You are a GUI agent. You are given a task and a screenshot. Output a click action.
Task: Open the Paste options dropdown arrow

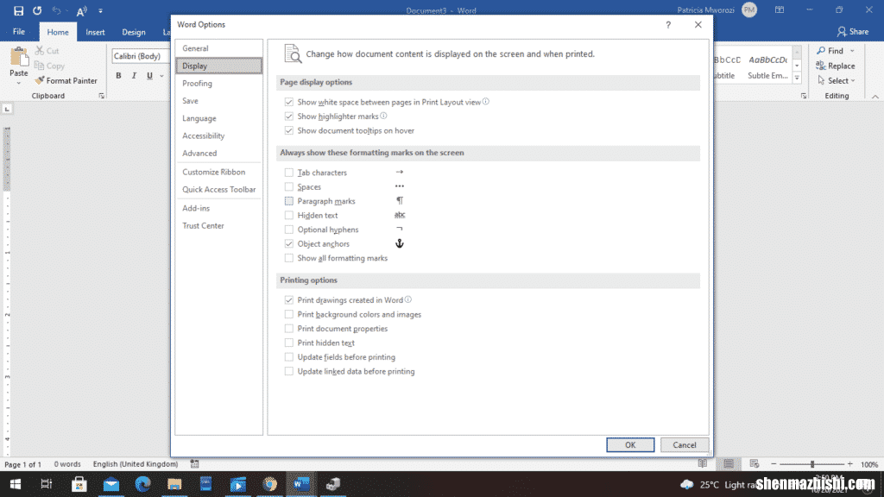pos(19,84)
